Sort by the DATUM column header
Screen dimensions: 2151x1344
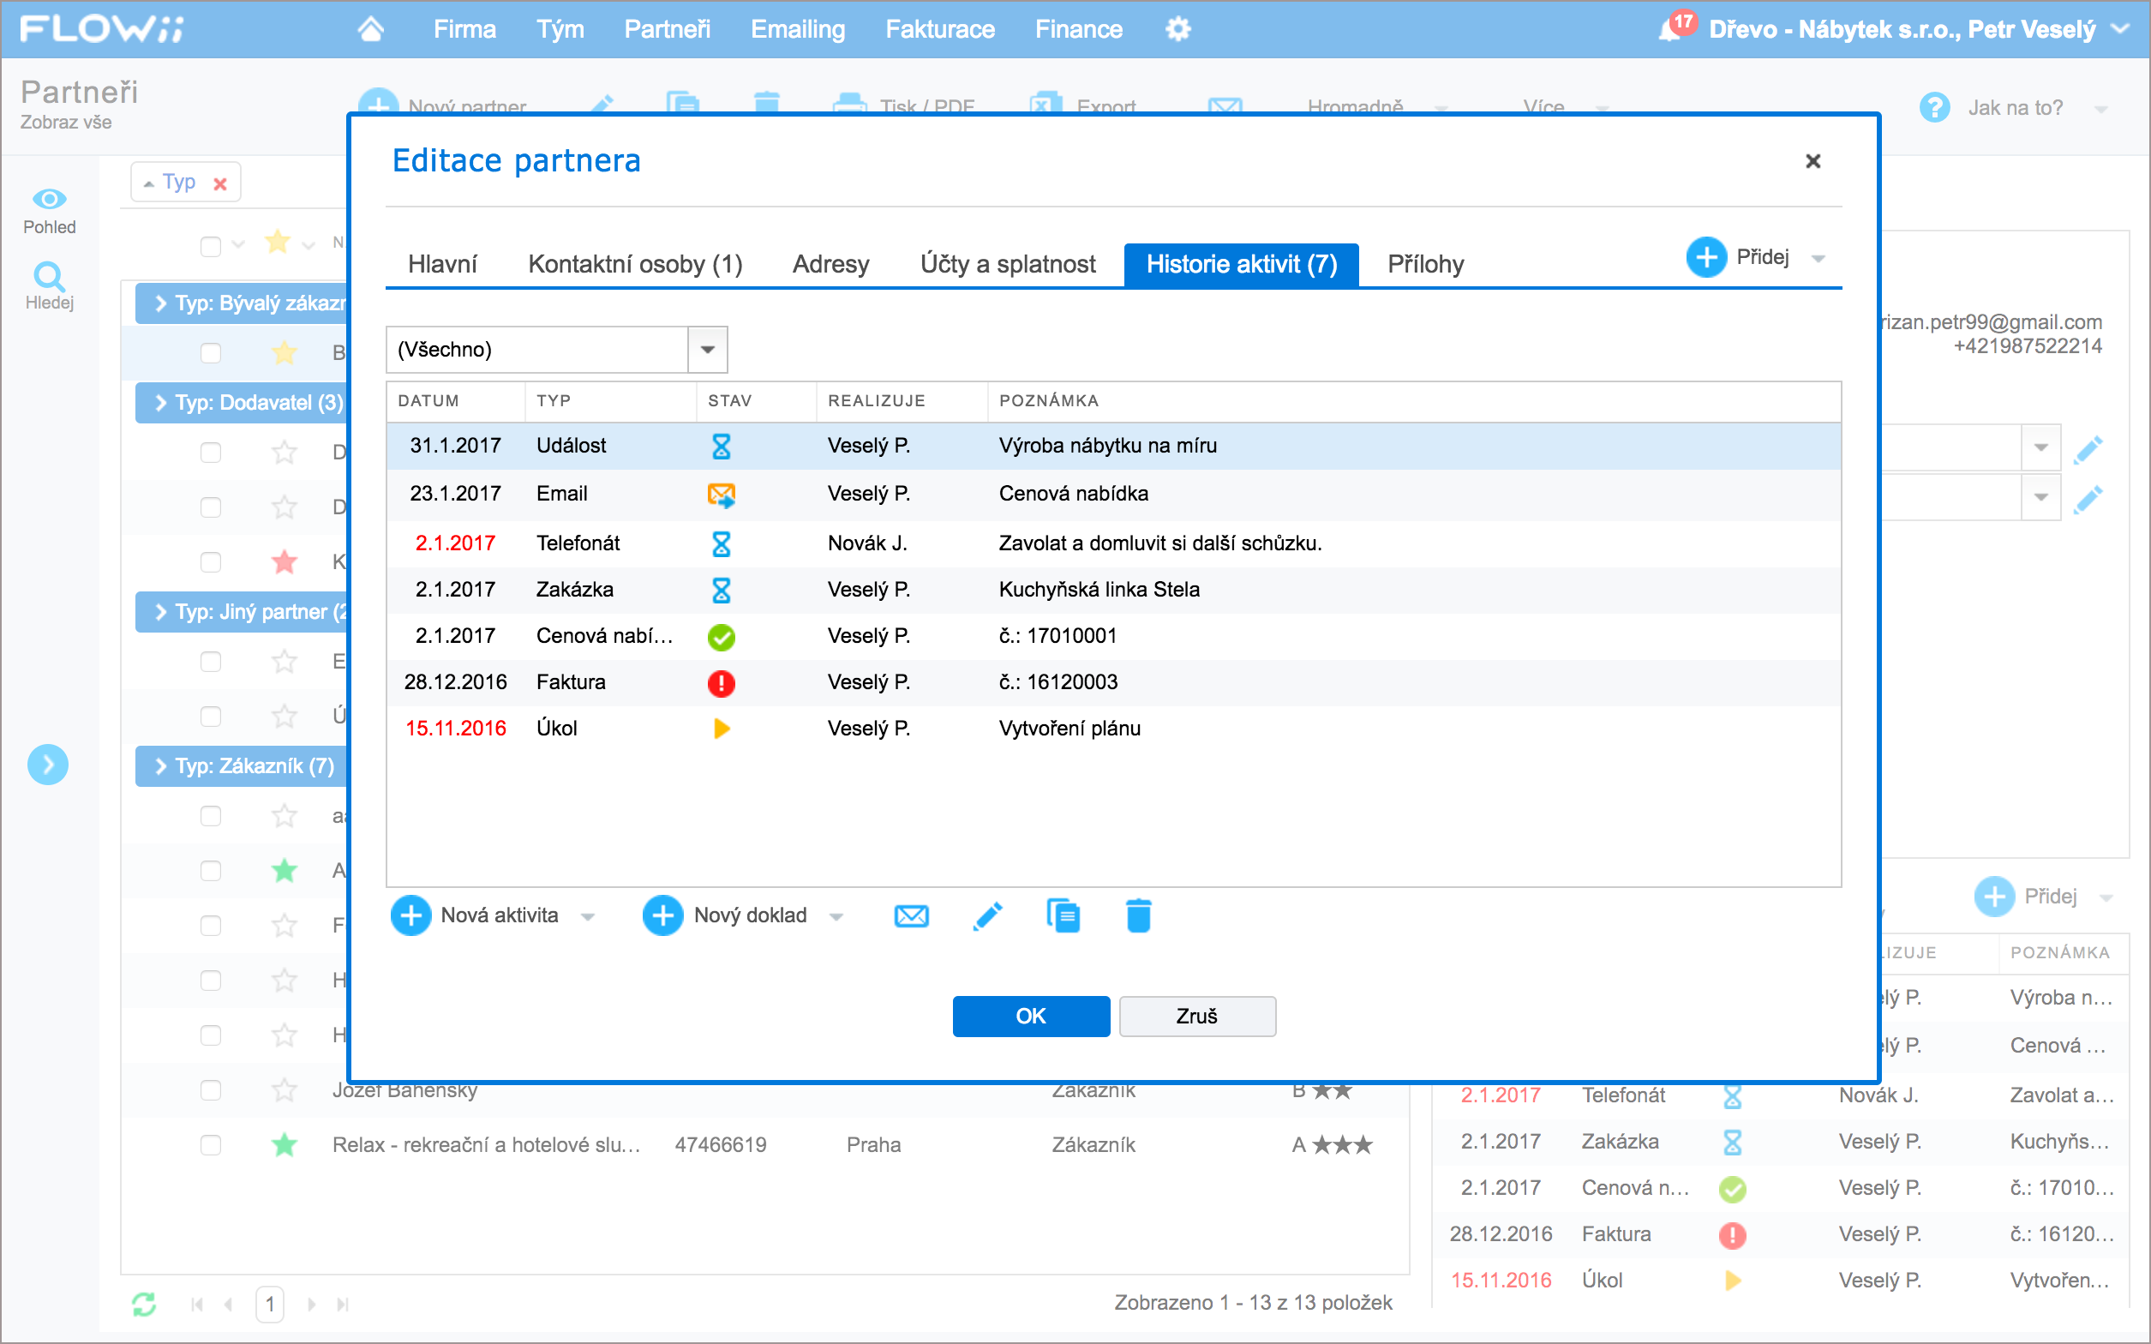[x=428, y=401]
